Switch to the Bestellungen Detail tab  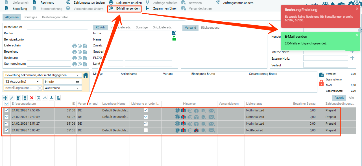point(55,17)
